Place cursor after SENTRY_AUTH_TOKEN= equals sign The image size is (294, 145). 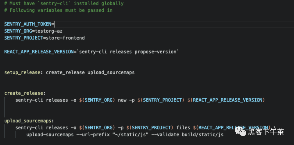[x=54, y=24]
